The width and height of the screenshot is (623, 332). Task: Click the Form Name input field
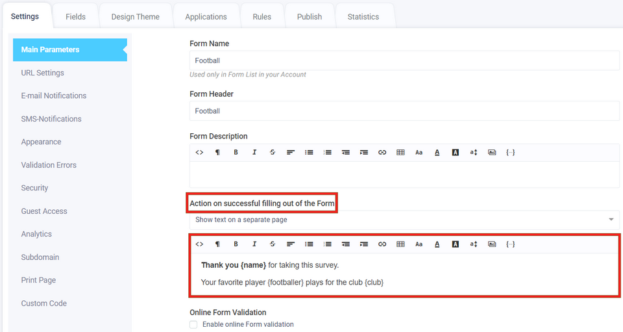pyautogui.click(x=404, y=60)
